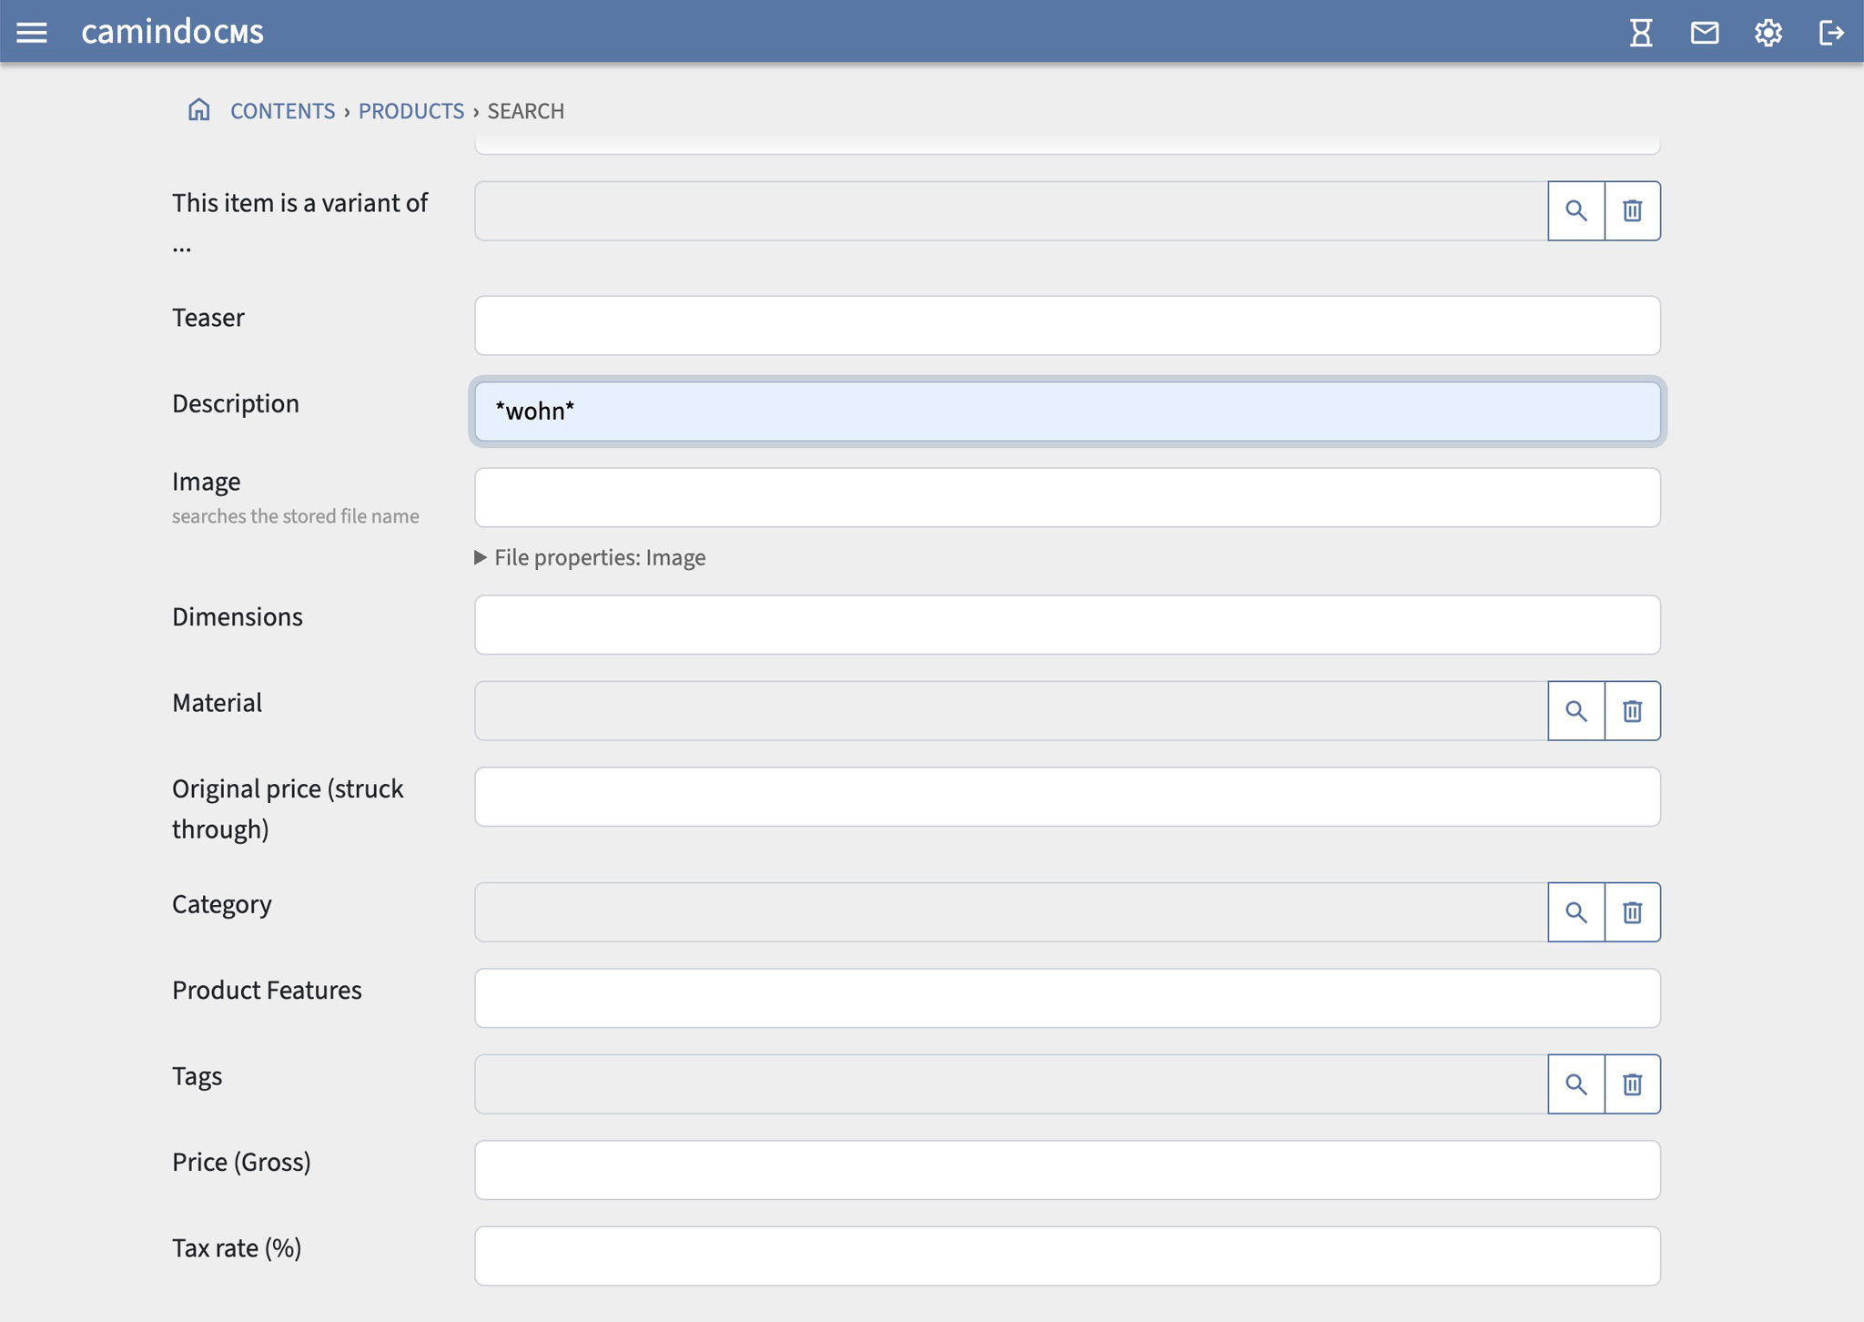Click the 'This item is a variant of' field
This screenshot has width=1864, height=1322.
[1010, 210]
